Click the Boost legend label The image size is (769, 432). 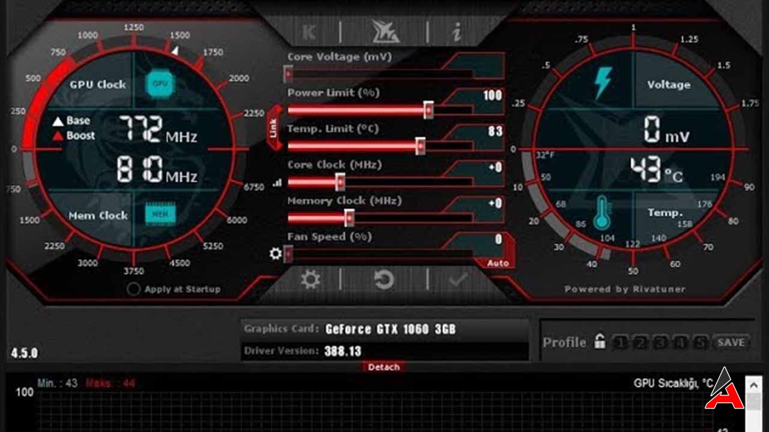click(x=81, y=136)
